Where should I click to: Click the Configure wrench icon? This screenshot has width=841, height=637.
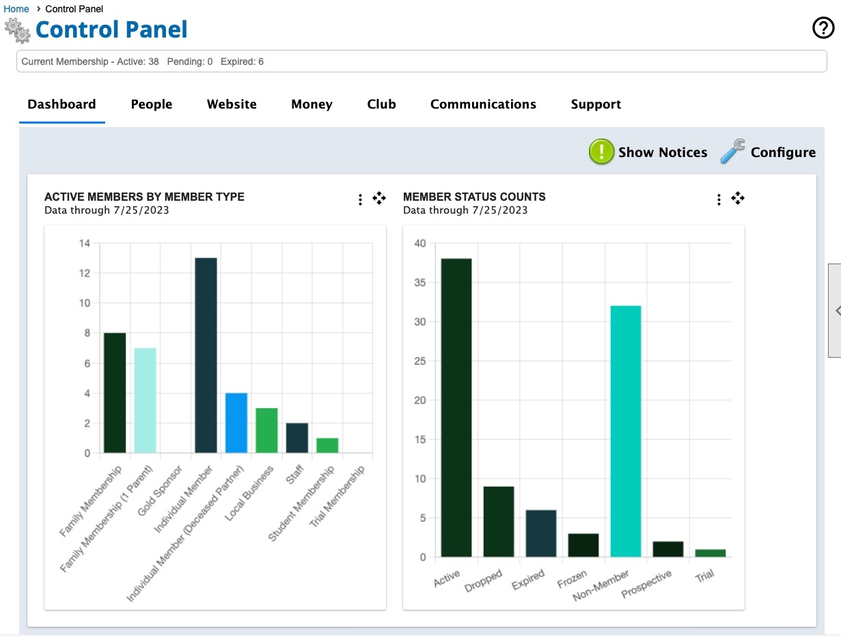point(732,152)
